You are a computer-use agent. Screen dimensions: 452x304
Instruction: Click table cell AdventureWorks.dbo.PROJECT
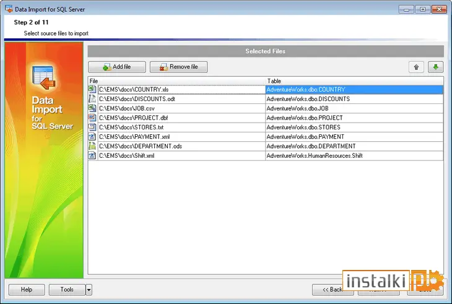pyautogui.click(x=354, y=118)
